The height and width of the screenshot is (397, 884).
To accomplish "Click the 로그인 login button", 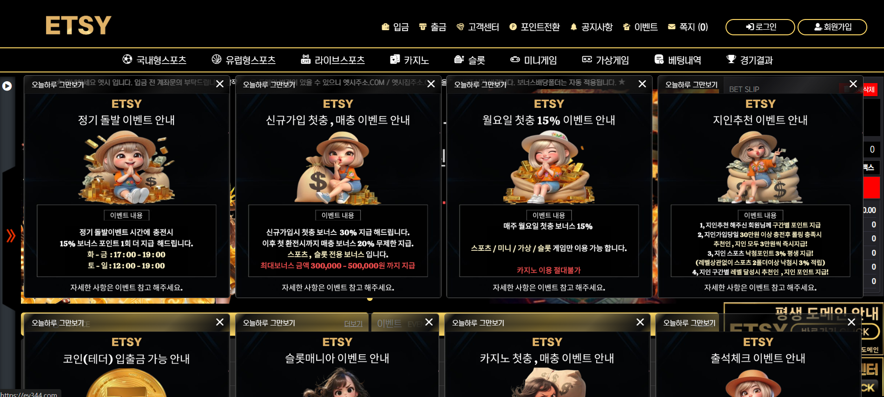I will click(760, 27).
